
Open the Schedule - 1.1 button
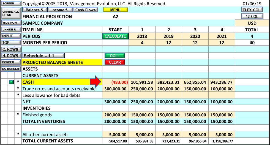pos(43,56)
